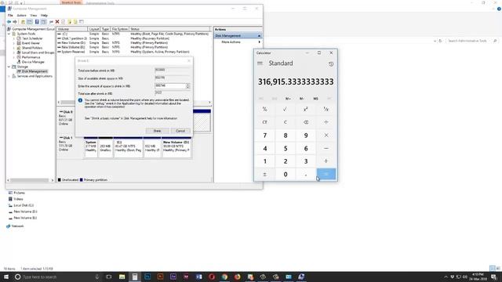Click the backspace key in Calculator
The width and height of the screenshot is (502, 282).
click(305, 122)
